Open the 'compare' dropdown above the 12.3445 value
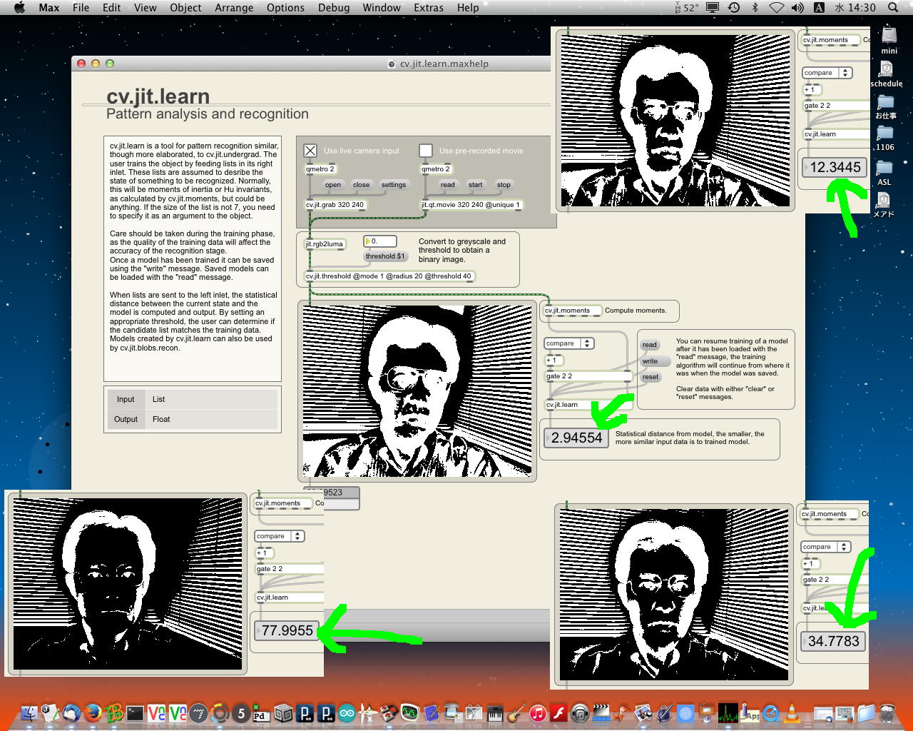 tap(827, 73)
